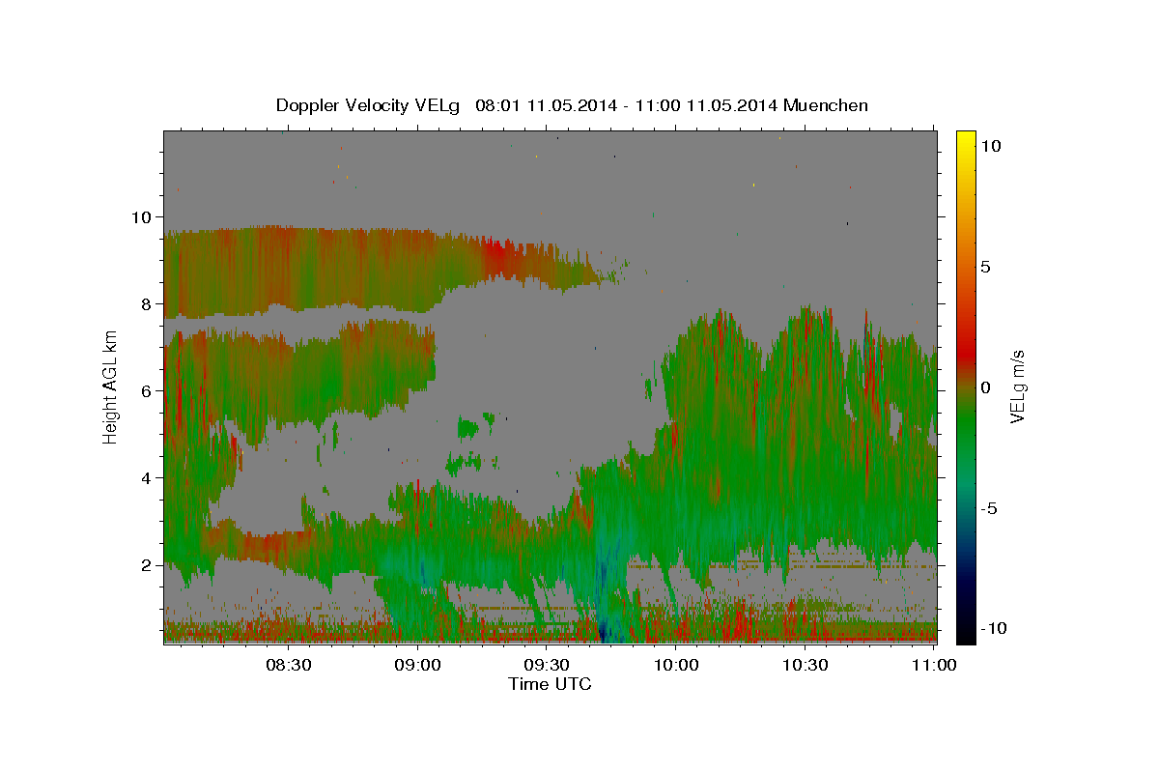Viewport: 1159px width, 773px height.
Task: Pick the yellow top of the colorbar
Action: [965, 140]
